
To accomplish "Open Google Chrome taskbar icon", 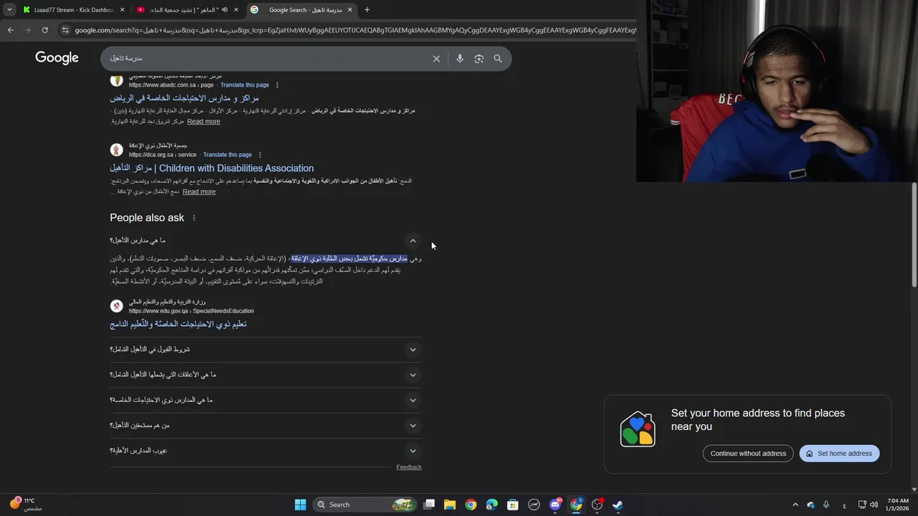I will click(x=470, y=505).
